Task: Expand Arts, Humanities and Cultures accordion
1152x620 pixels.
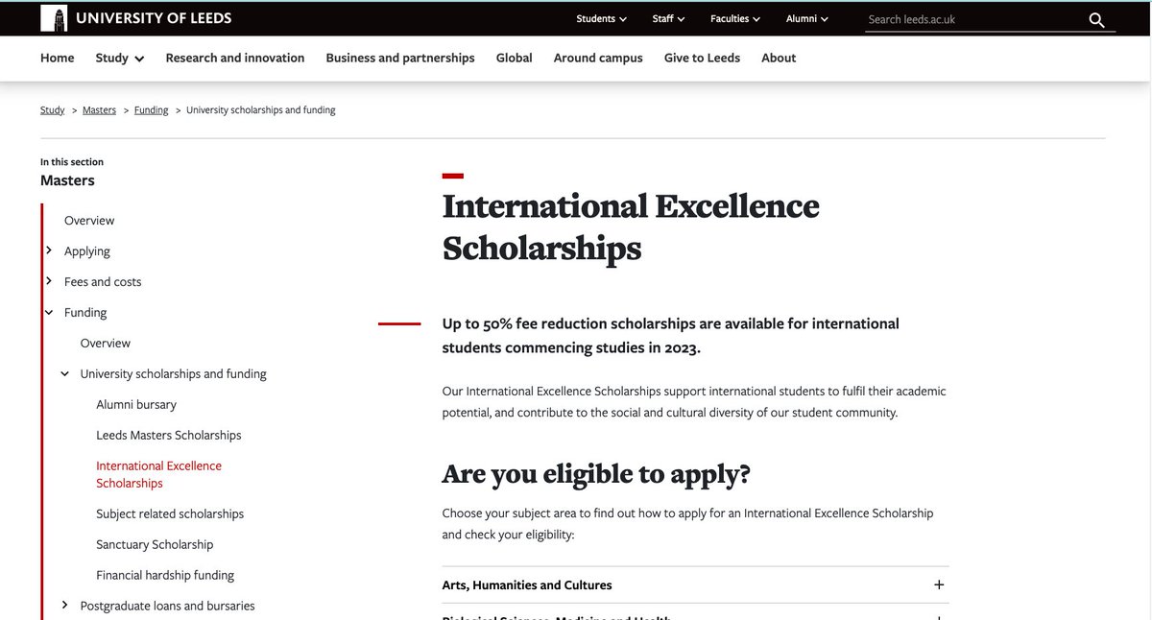Action: coord(695,584)
